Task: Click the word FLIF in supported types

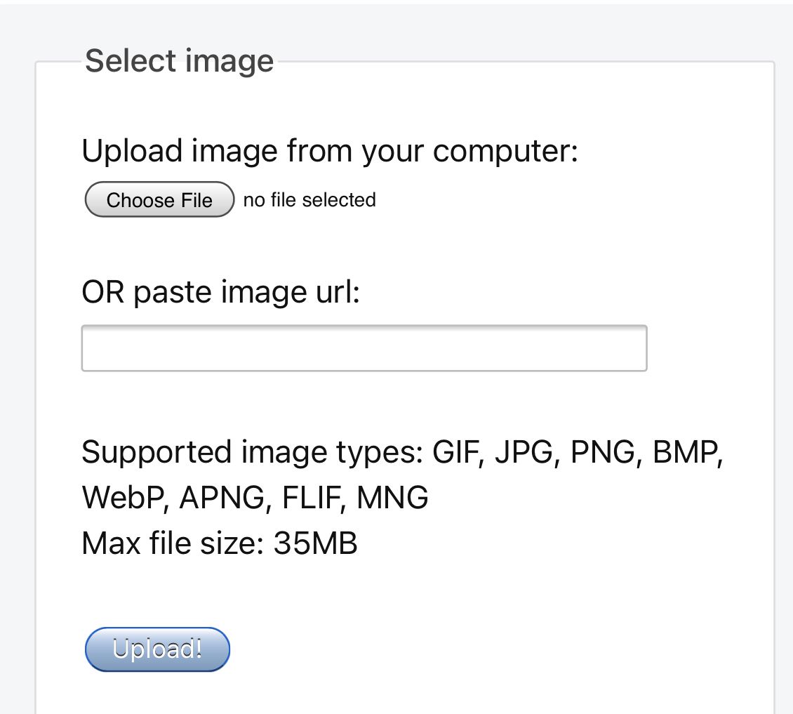Action: pyautogui.click(x=310, y=498)
